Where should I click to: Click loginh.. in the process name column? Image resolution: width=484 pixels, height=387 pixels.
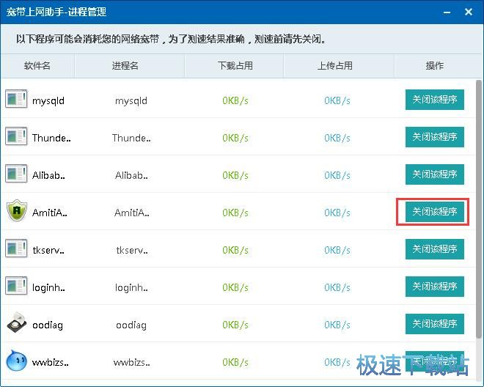click(x=131, y=287)
